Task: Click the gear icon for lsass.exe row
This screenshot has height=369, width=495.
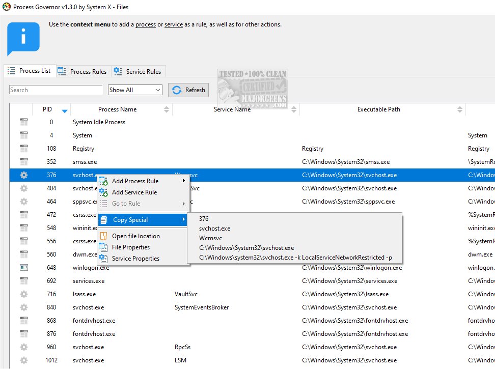Action: click(x=23, y=294)
